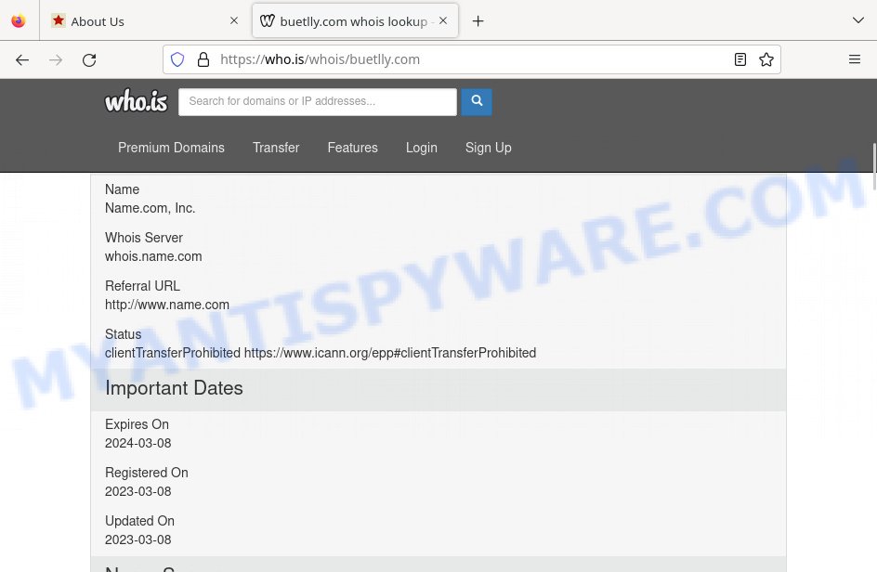877x572 pixels.
Task: Toggle reader view icon
Action: tap(740, 59)
